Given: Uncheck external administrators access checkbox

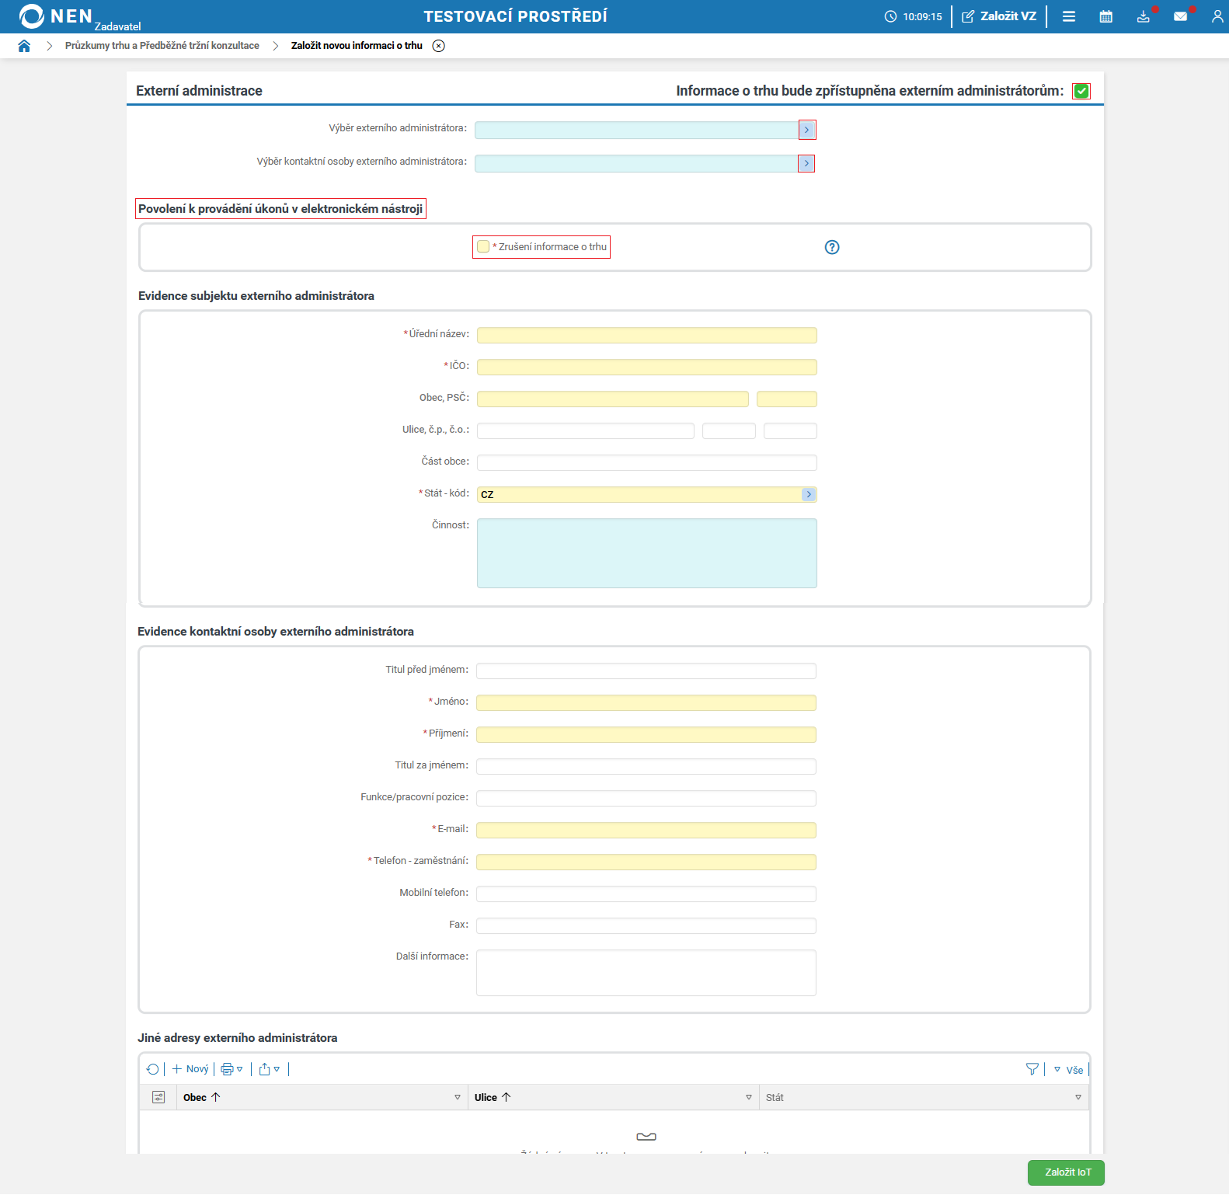Looking at the screenshot, I should click(x=1081, y=91).
